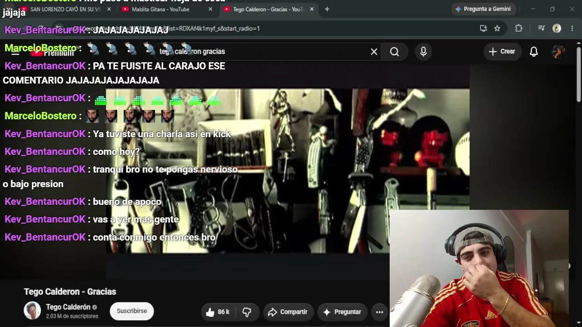The image size is (582, 327).
Task: Click the magnifier search button
Action: point(394,52)
